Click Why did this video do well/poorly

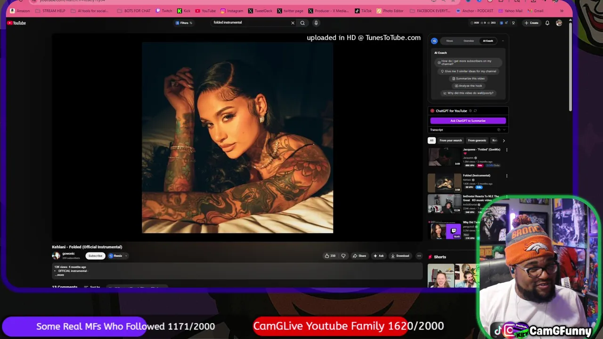468,93
